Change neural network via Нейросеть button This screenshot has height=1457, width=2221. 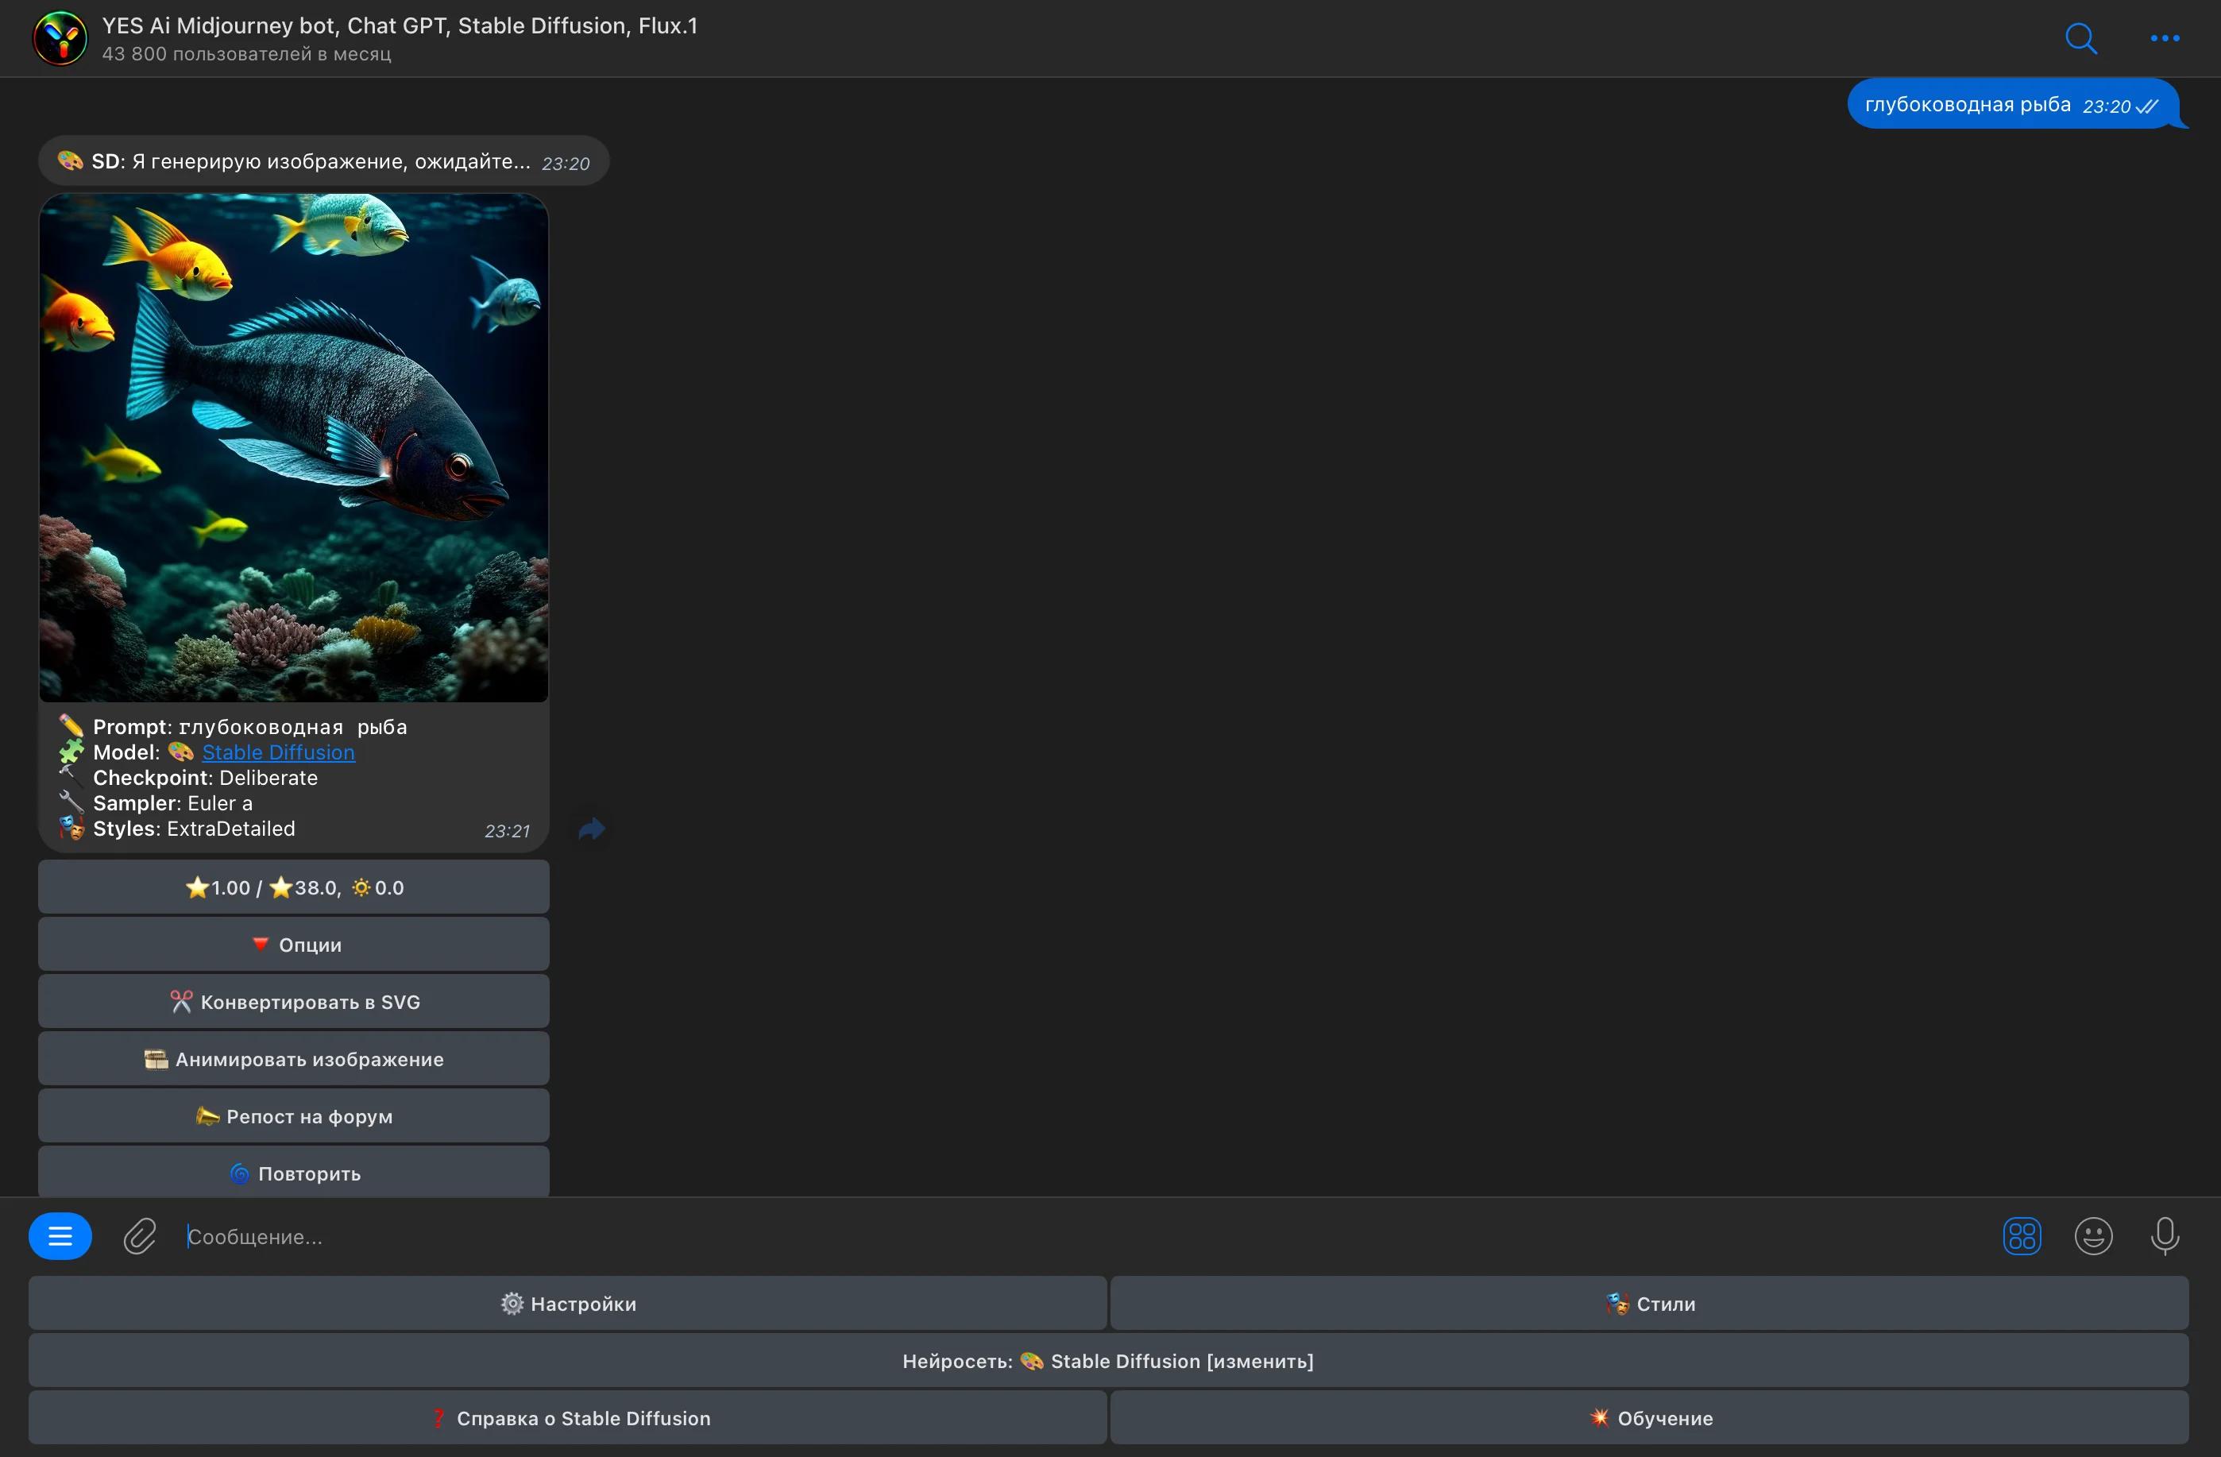(1107, 1360)
